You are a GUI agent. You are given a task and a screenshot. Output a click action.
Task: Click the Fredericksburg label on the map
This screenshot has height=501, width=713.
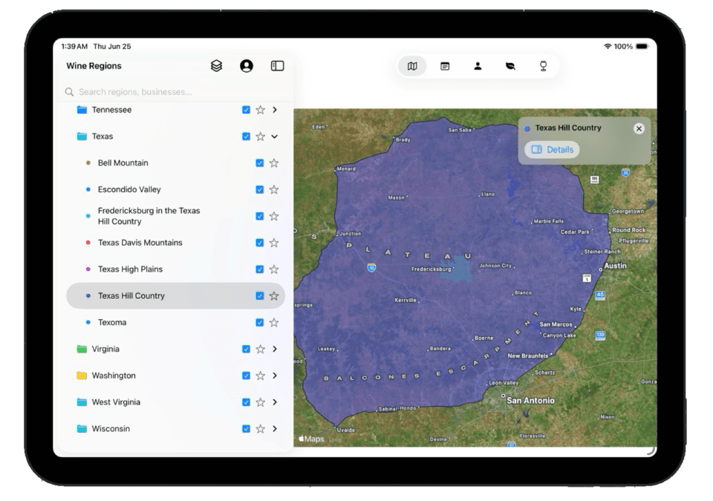431,269
